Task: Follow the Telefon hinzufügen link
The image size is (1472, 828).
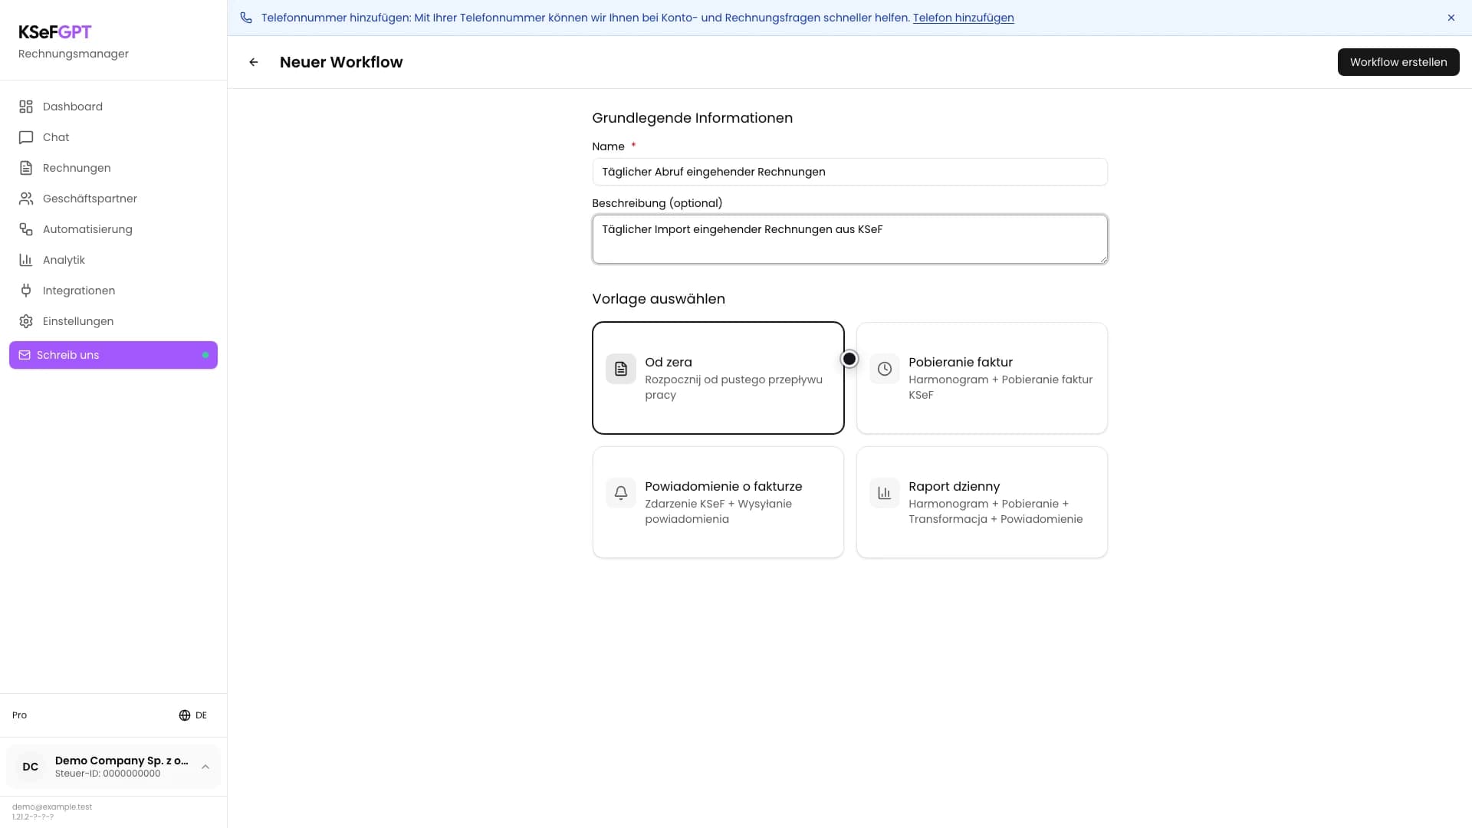Action: [963, 18]
